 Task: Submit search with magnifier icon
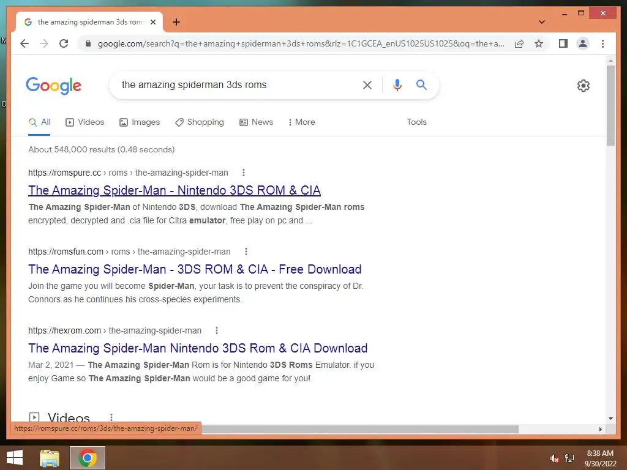pyautogui.click(x=421, y=84)
